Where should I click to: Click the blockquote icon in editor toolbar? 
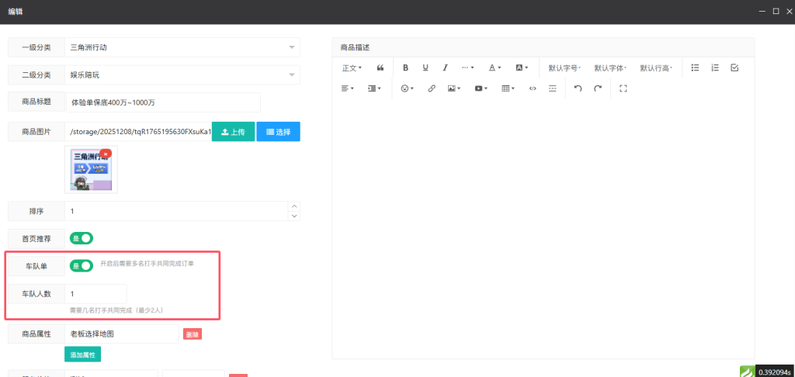tap(380, 67)
